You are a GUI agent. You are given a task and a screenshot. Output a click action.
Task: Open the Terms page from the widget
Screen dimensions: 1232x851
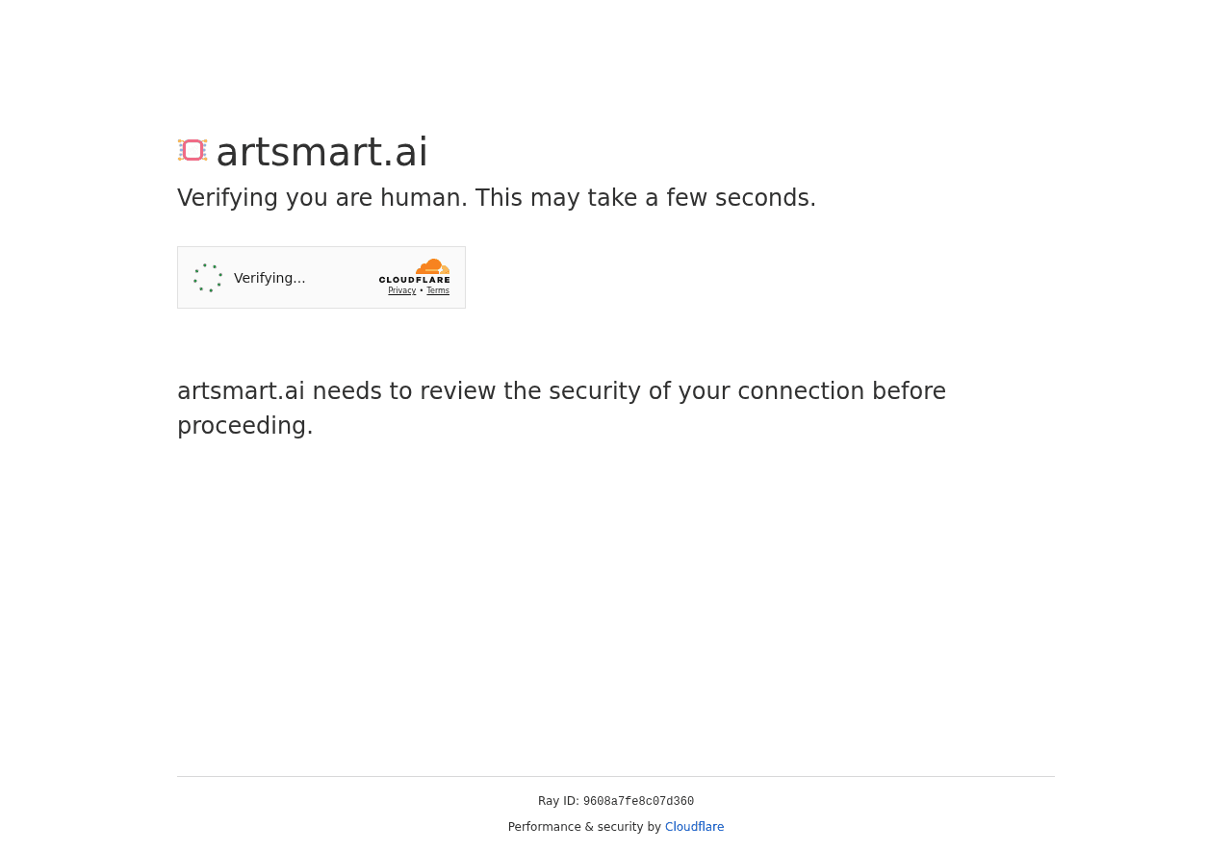[438, 289]
